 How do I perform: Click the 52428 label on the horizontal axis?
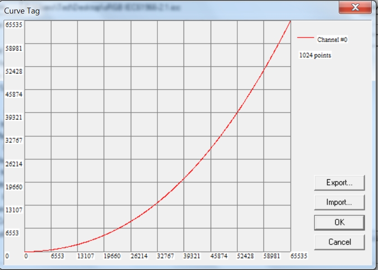pyautogui.click(x=245, y=256)
